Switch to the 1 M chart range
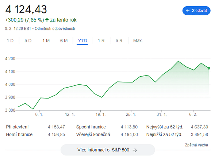 [x=46, y=41]
